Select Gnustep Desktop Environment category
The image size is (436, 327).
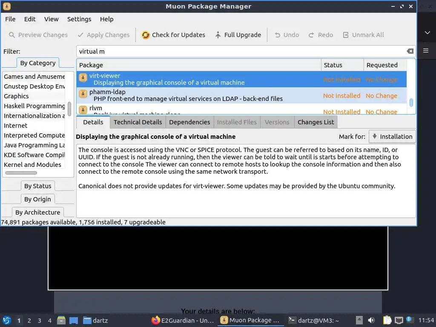(x=34, y=86)
